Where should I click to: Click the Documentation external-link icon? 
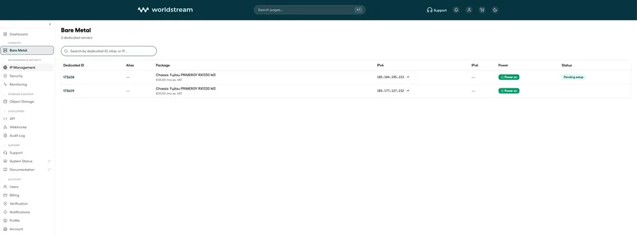pyautogui.click(x=49, y=170)
